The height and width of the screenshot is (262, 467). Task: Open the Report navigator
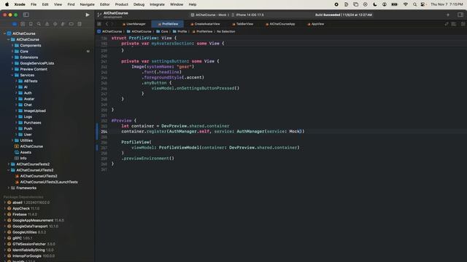tap(80, 24)
